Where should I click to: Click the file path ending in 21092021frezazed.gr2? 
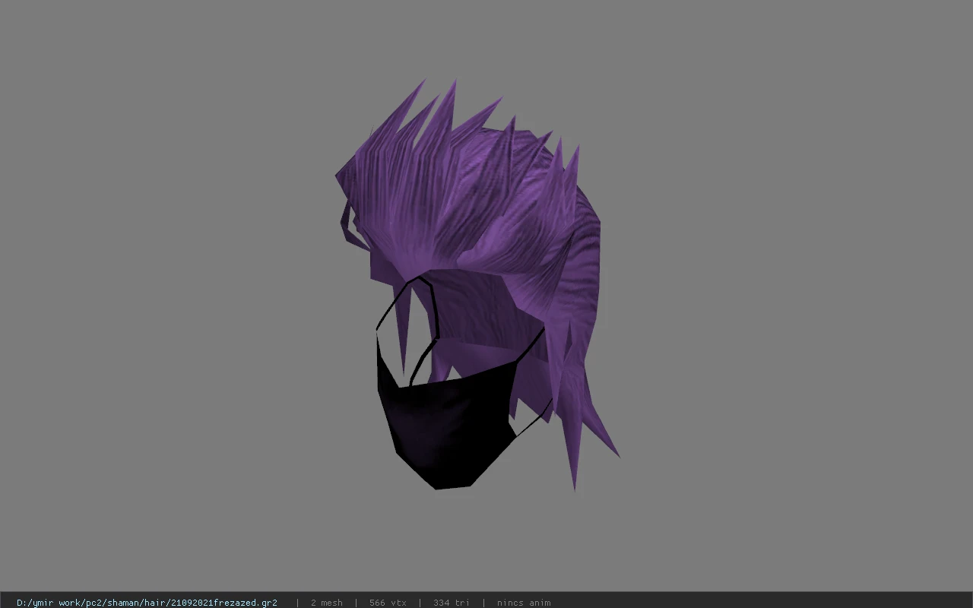(147, 603)
